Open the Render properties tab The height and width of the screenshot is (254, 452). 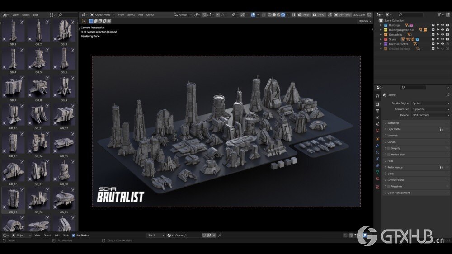coord(377,104)
